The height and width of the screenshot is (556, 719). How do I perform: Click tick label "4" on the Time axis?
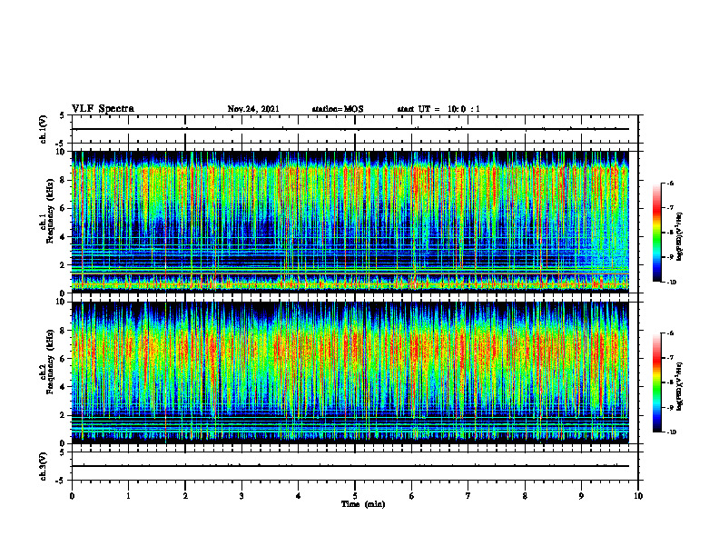pos(299,496)
